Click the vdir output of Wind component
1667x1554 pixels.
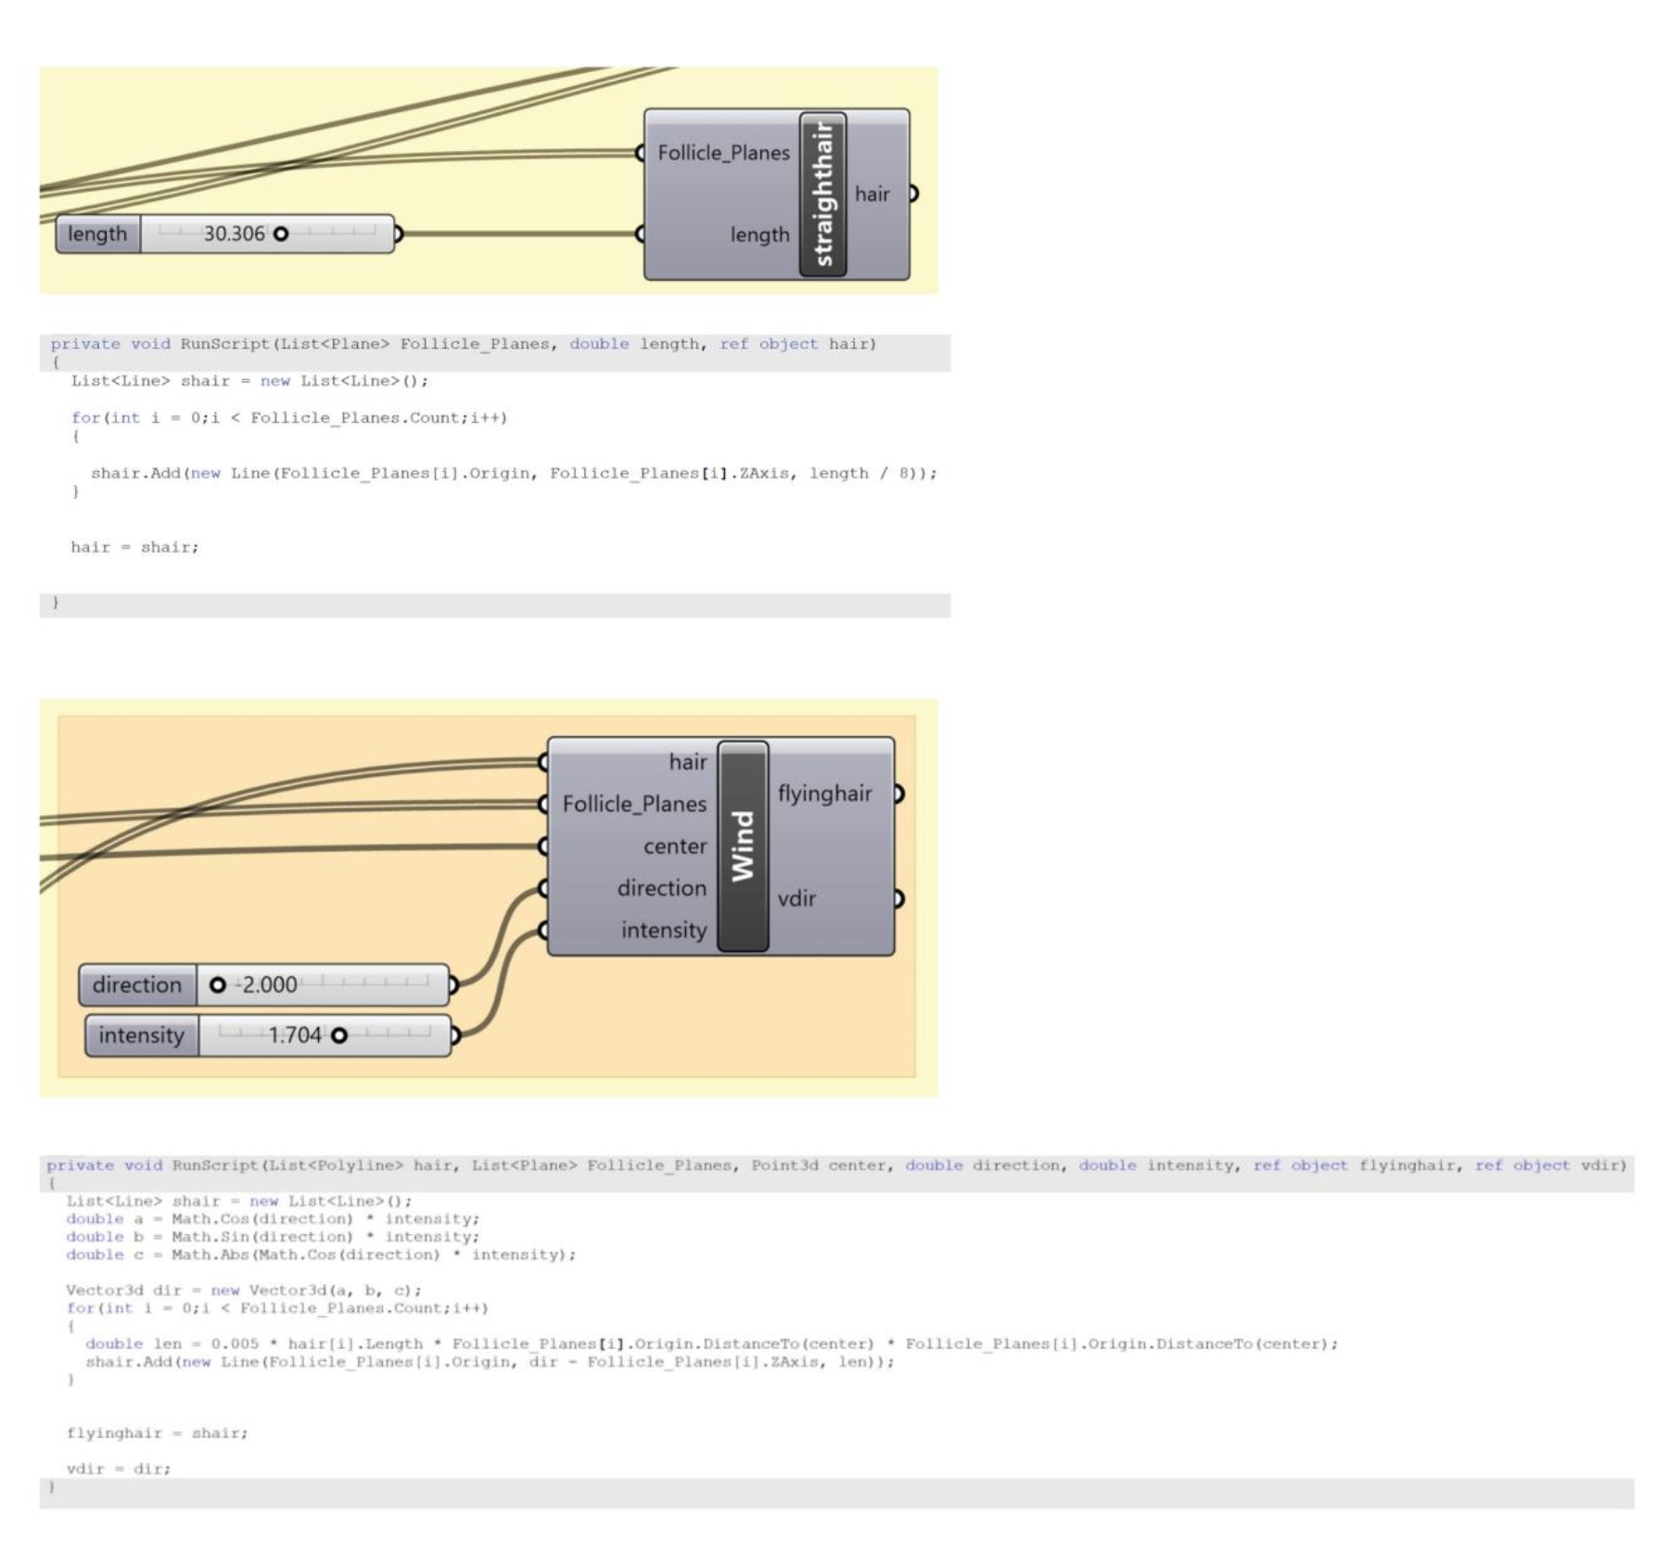pos(796,898)
